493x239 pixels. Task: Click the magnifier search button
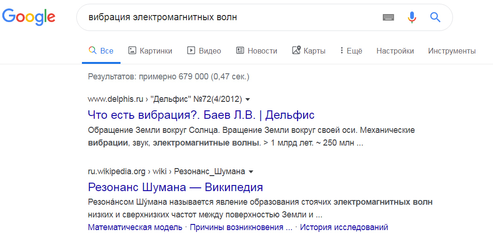pyautogui.click(x=436, y=17)
